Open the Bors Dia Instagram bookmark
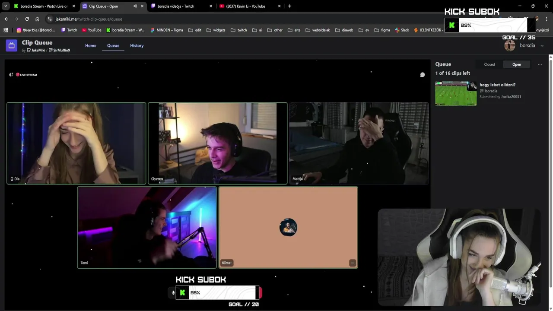553x311 pixels. pyautogui.click(x=36, y=30)
